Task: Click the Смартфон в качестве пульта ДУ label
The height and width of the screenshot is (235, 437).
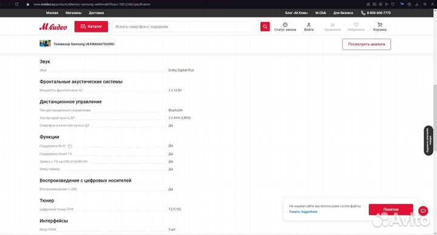Action: pos(64,125)
